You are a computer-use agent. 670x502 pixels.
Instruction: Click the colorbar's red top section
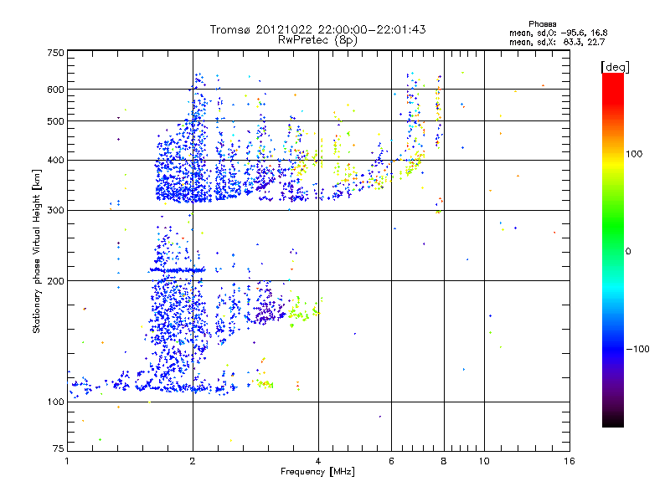click(613, 88)
